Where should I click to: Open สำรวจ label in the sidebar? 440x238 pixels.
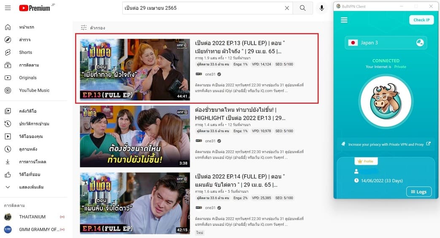[25, 40]
